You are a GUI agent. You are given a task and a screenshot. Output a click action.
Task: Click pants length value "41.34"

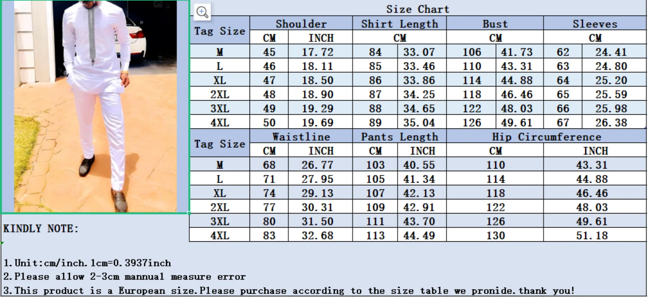click(x=419, y=179)
